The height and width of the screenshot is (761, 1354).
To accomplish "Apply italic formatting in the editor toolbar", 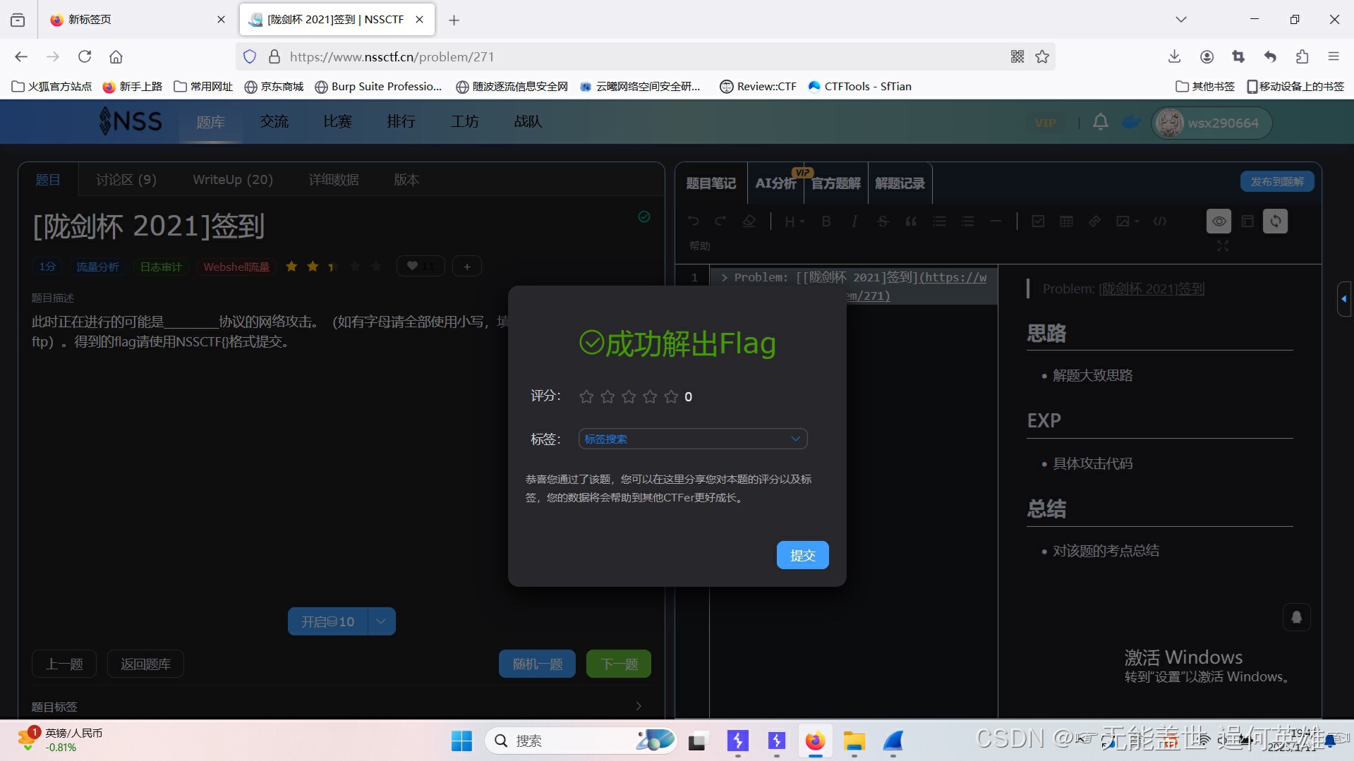I will (854, 221).
